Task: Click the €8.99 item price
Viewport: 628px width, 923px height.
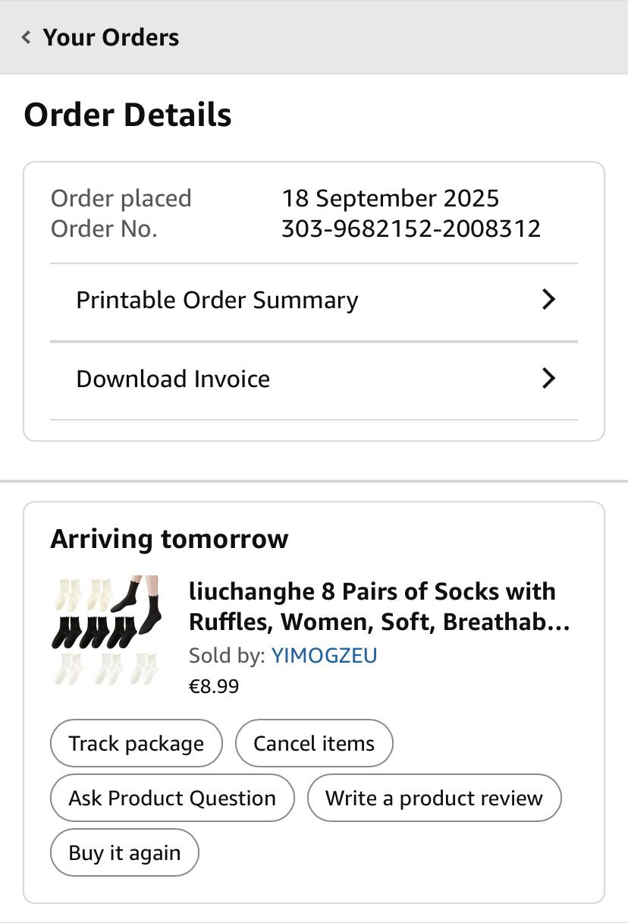Action: (x=213, y=686)
